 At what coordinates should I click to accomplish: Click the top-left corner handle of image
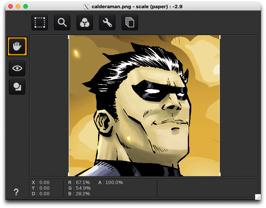click(69, 37)
